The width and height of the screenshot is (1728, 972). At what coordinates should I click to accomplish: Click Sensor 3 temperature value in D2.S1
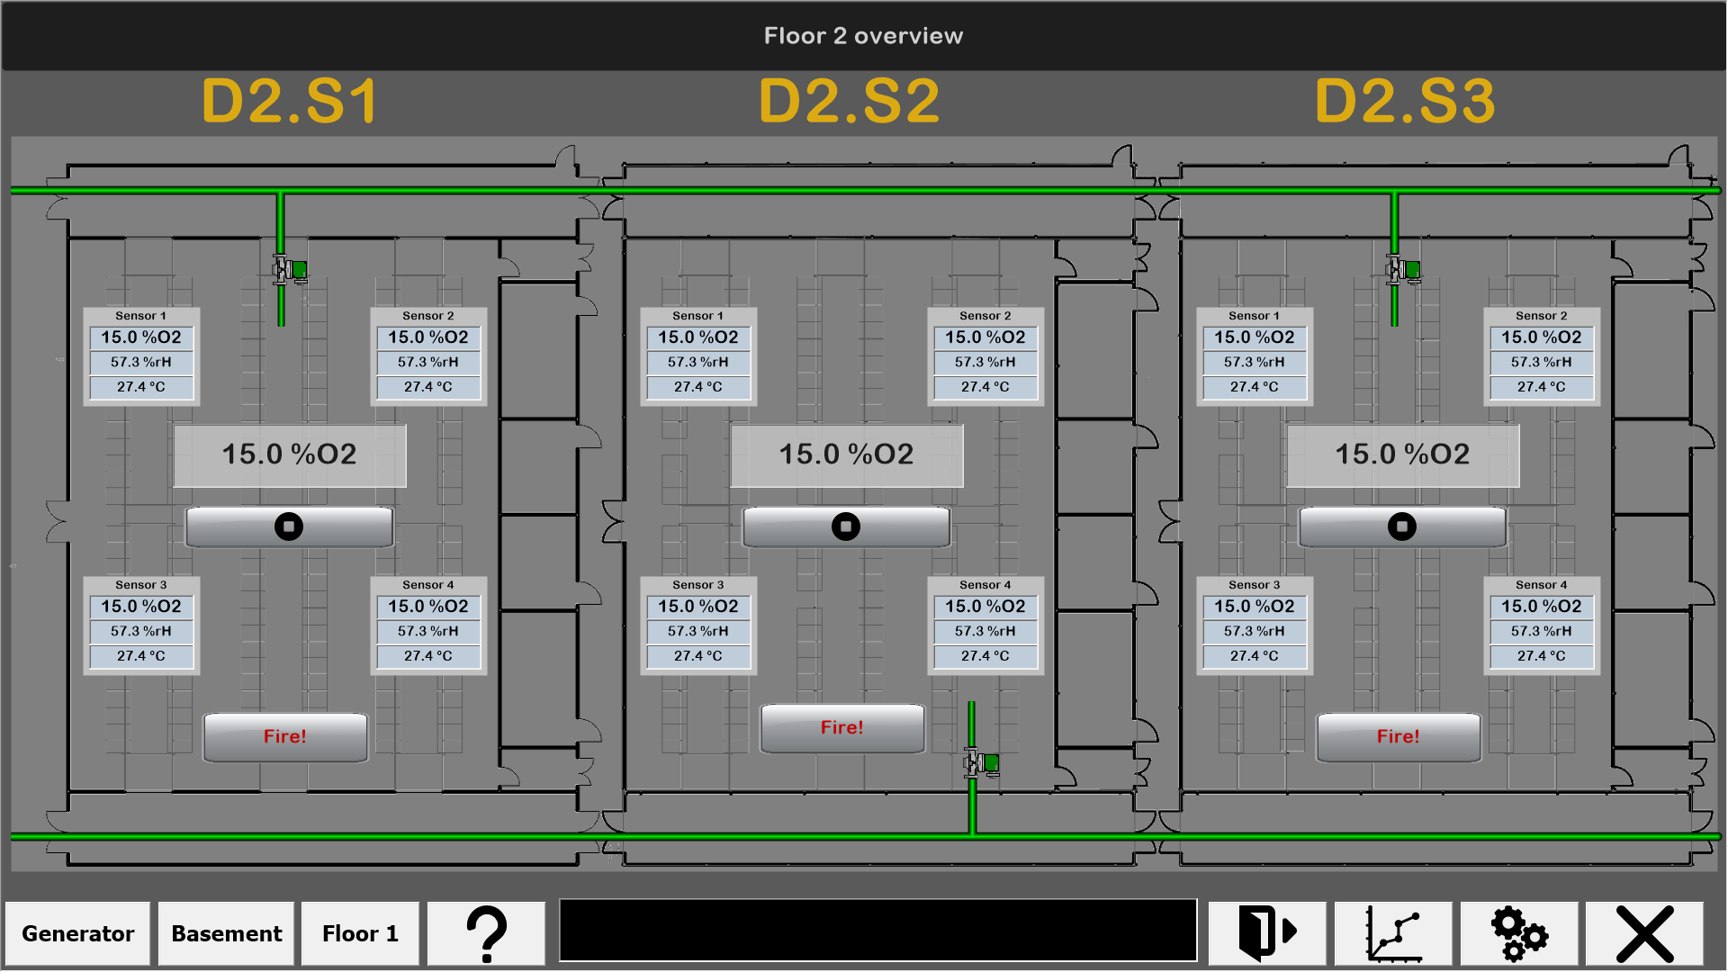(x=141, y=656)
